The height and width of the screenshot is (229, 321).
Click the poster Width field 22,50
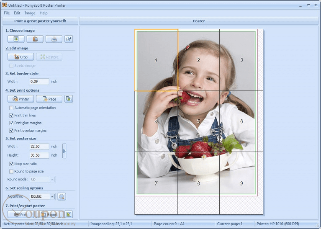coord(39,146)
